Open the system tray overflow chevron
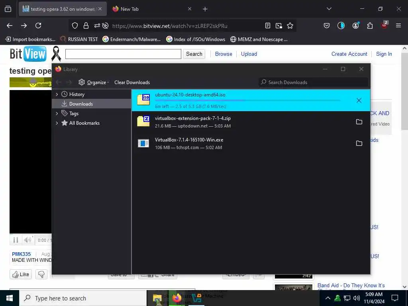This screenshot has width=408, height=306. pyautogui.click(x=328, y=298)
